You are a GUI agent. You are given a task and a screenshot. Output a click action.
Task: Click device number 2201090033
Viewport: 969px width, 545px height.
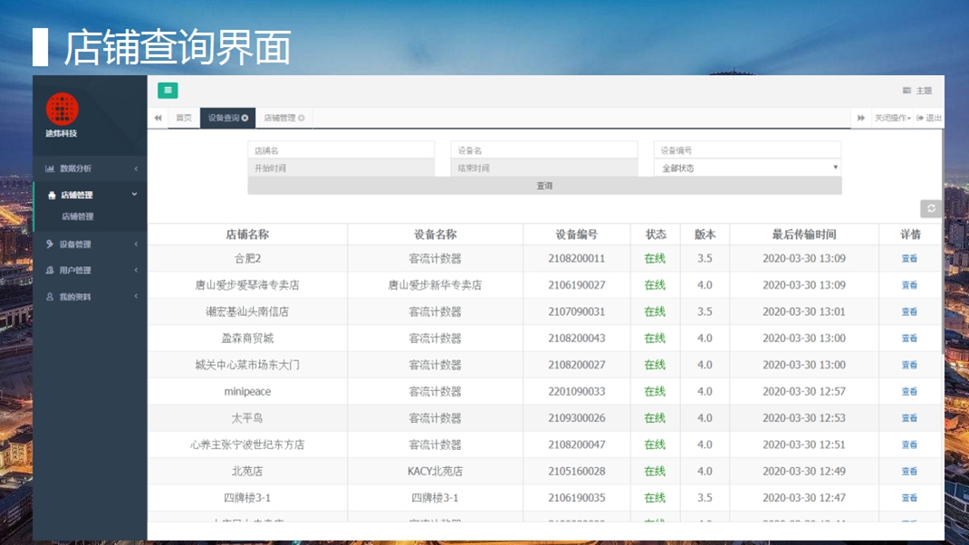click(x=577, y=392)
